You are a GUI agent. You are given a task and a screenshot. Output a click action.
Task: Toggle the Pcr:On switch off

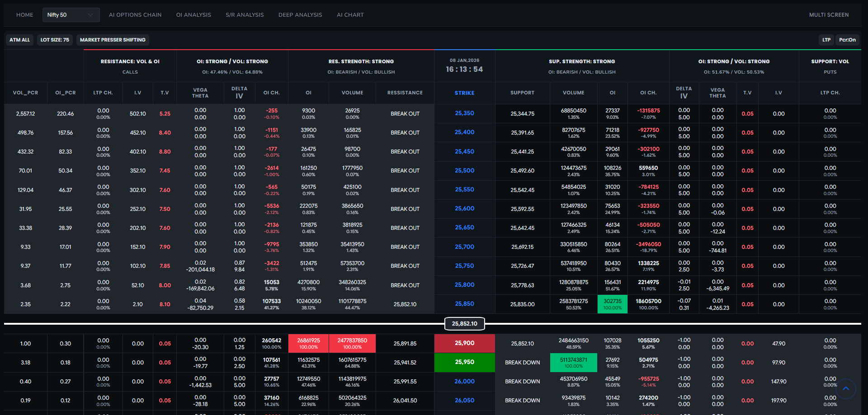848,40
